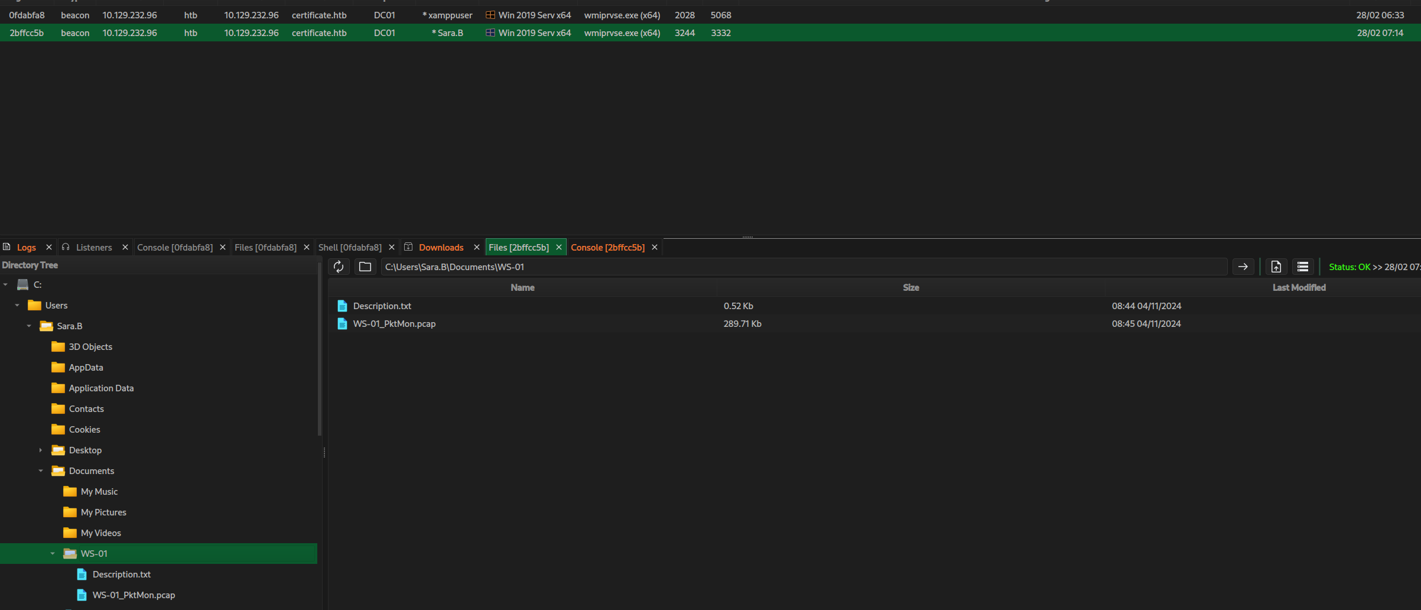Click Windows icon in Sara.B beacon row
Image resolution: width=1421 pixels, height=610 pixels.
click(490, 33)
